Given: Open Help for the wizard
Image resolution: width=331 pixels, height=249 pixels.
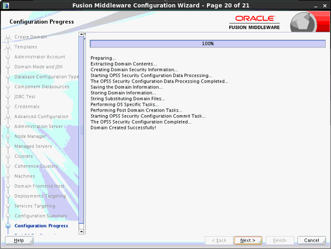Looking at the screenshot, I should coord(19,240).
